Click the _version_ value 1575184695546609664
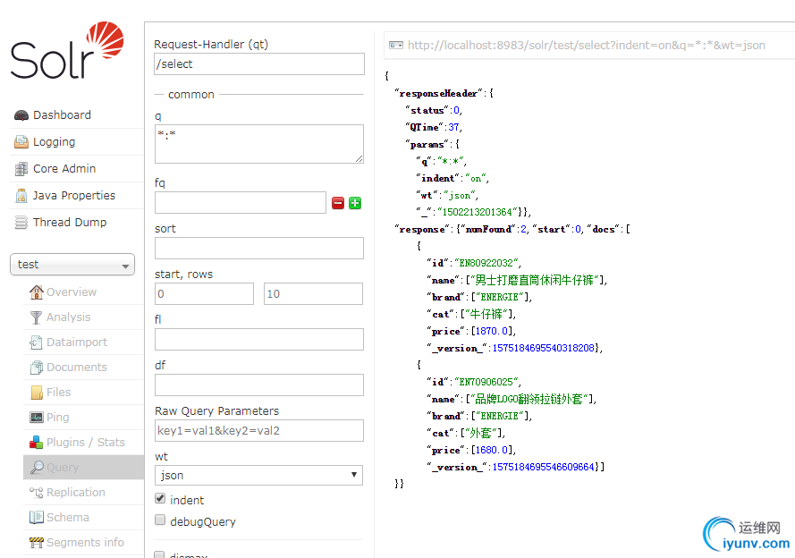The height and width of the screenshot is (558, 795). click(544, 468)
